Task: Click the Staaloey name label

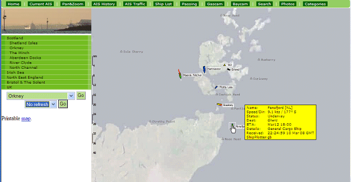Action: [228, 105]
